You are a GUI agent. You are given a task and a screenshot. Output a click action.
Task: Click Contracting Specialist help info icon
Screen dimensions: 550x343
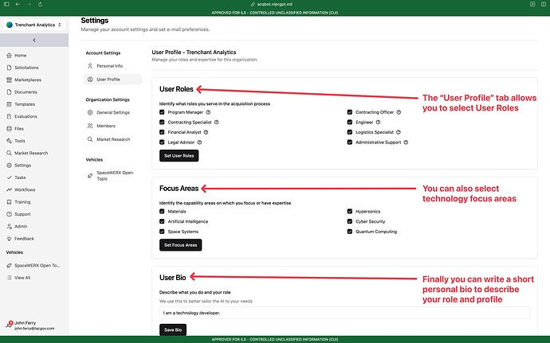(x=217, y=123)
